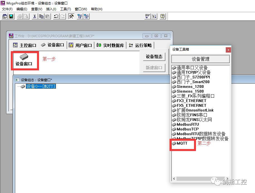
Task: Open the 工具(T) menu
Action: tap(65, 9)
